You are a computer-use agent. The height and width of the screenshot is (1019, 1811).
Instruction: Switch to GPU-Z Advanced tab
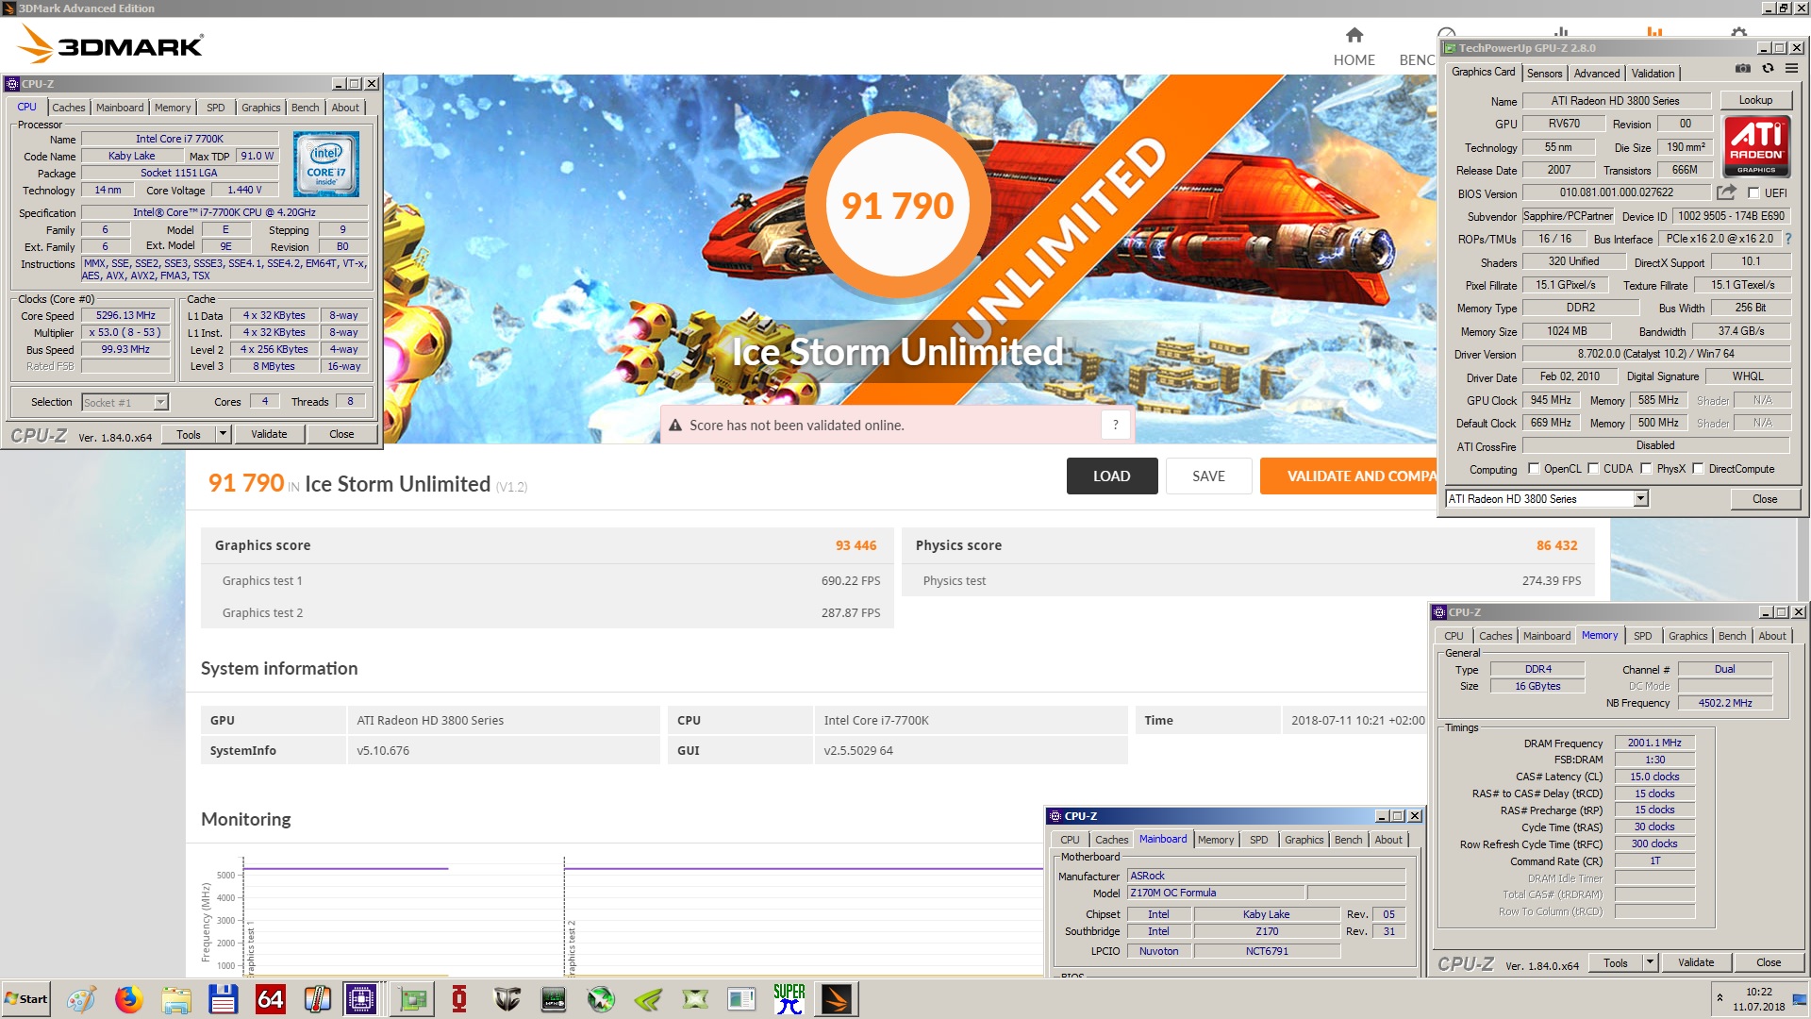1596,74
